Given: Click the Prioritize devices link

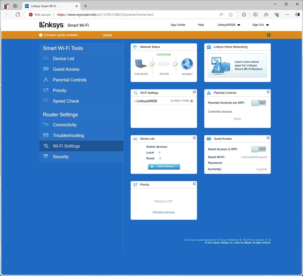Looking at the screenshot, I should pos(164,212).
